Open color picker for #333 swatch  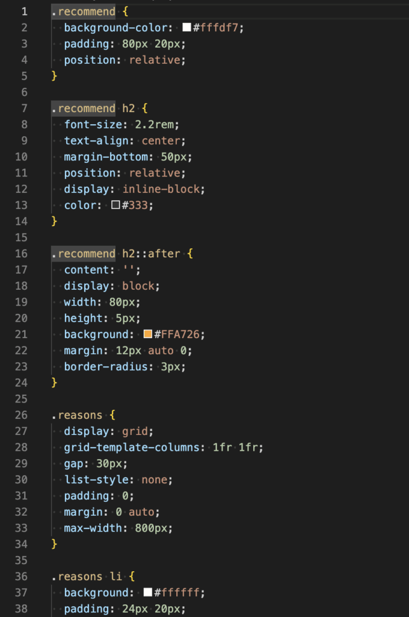(115, 205)
